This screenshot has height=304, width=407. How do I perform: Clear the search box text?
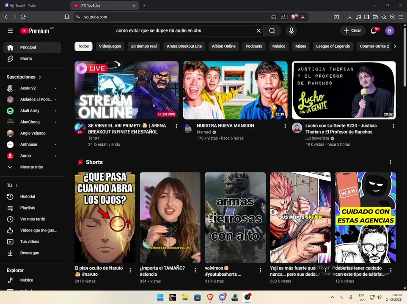pyautogui.click(x=258, y=30)
